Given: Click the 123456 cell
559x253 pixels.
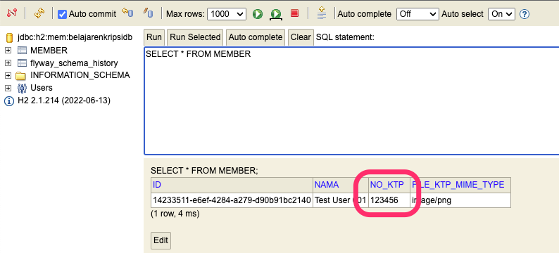Looking at the screenshot, I should tap(389, 200).
